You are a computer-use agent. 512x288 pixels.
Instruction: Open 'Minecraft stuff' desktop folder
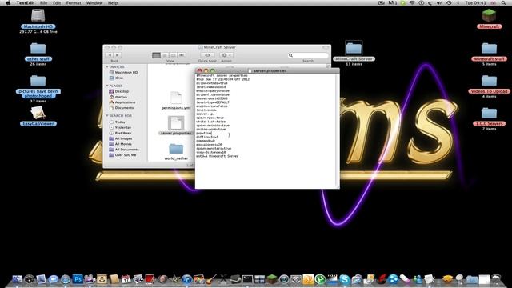(489, 49)
